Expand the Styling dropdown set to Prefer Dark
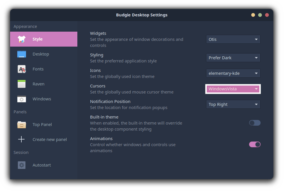Screen dimensions: 284x191 [x=233, y=58]
